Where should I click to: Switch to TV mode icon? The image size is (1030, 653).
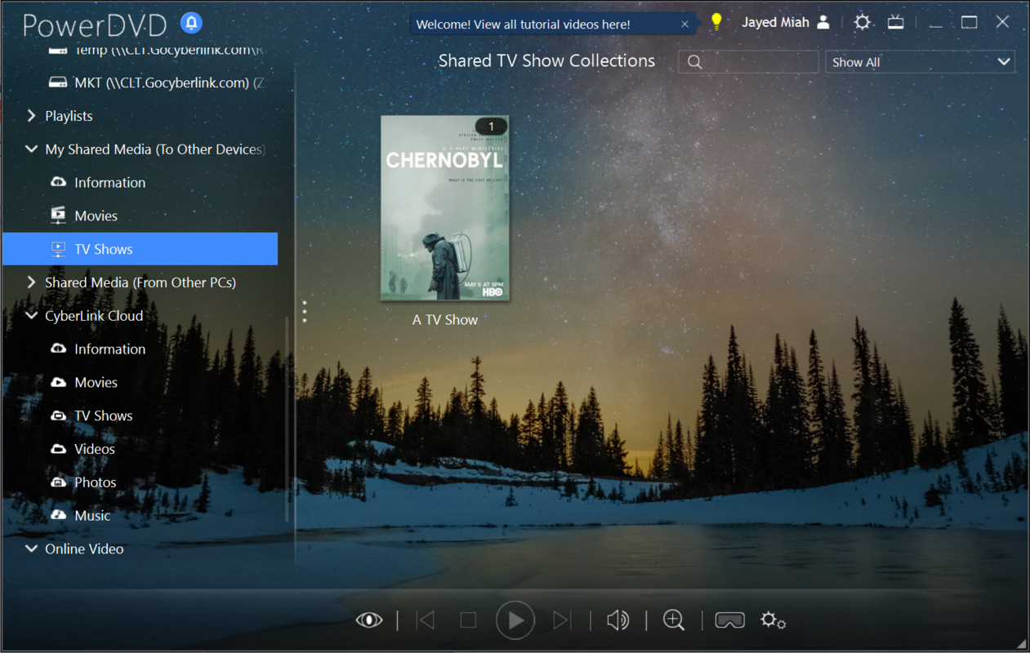(x=896, y=23)
